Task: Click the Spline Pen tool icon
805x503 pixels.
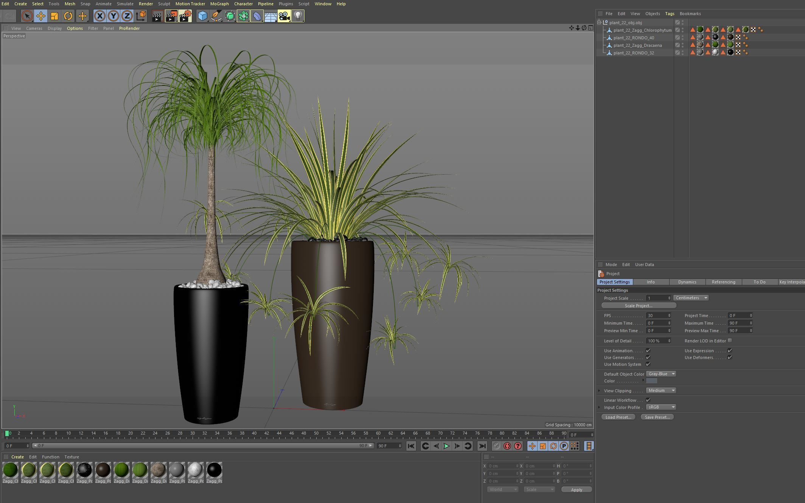Action: pos(216,16)
